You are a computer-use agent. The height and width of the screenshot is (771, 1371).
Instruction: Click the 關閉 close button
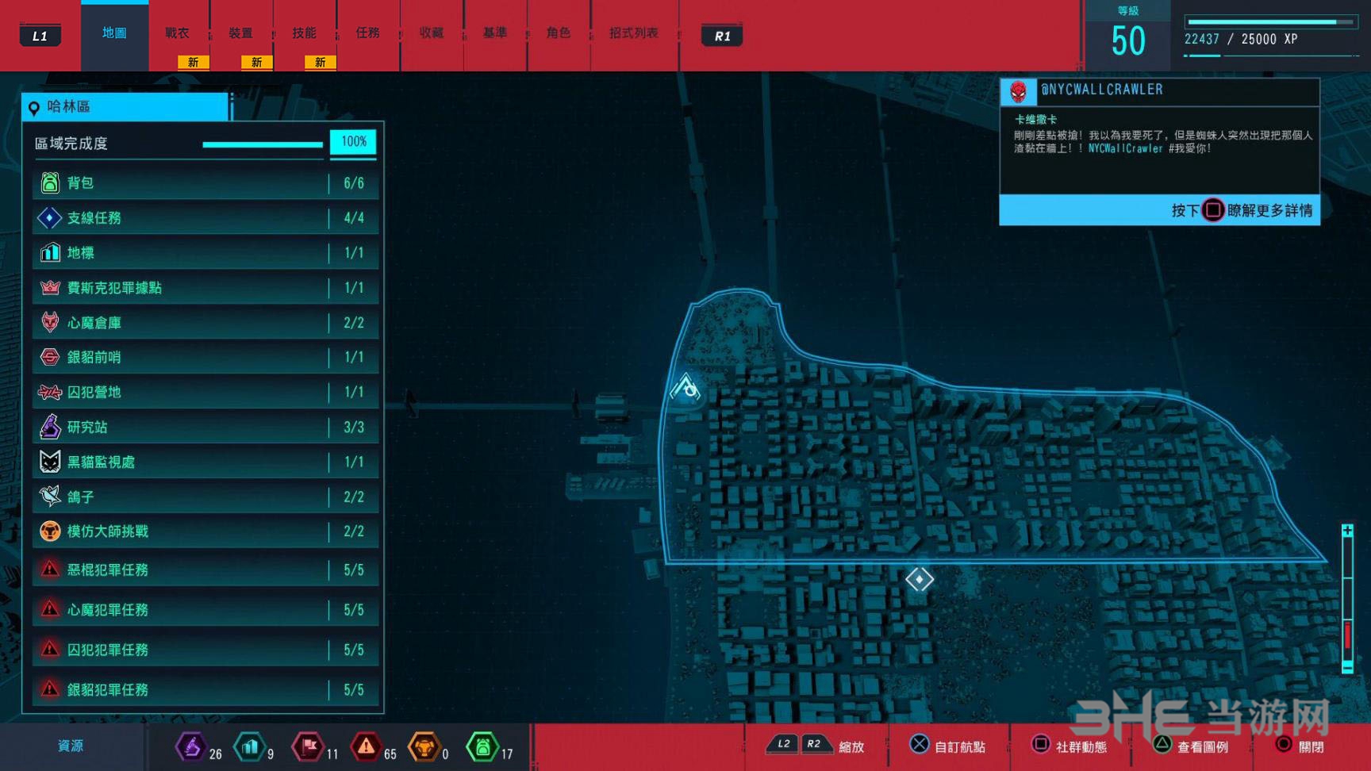(x=1300, y=746)
